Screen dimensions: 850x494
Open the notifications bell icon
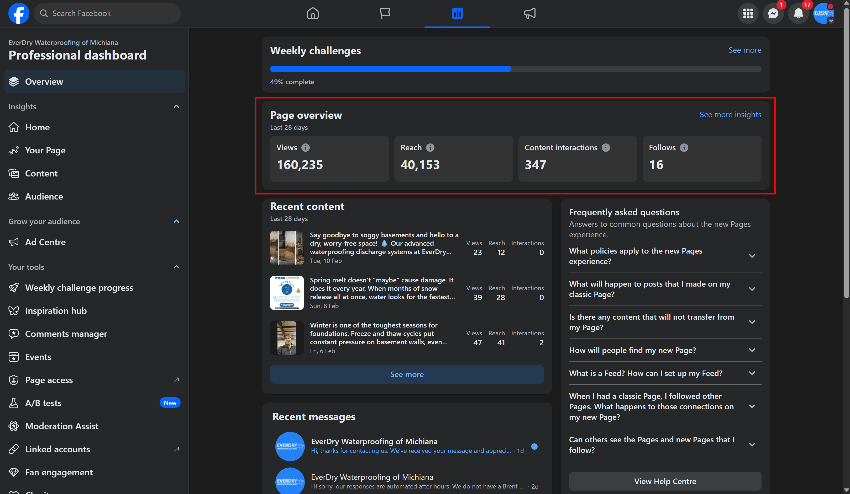tap(798, 13)
